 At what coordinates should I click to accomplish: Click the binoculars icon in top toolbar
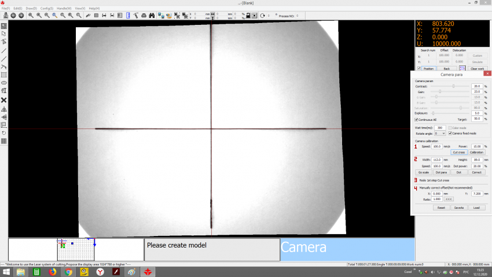152,15
